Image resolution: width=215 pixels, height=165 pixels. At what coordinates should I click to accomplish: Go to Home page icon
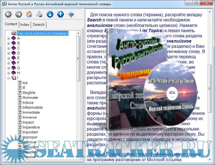tap(29, 14)
